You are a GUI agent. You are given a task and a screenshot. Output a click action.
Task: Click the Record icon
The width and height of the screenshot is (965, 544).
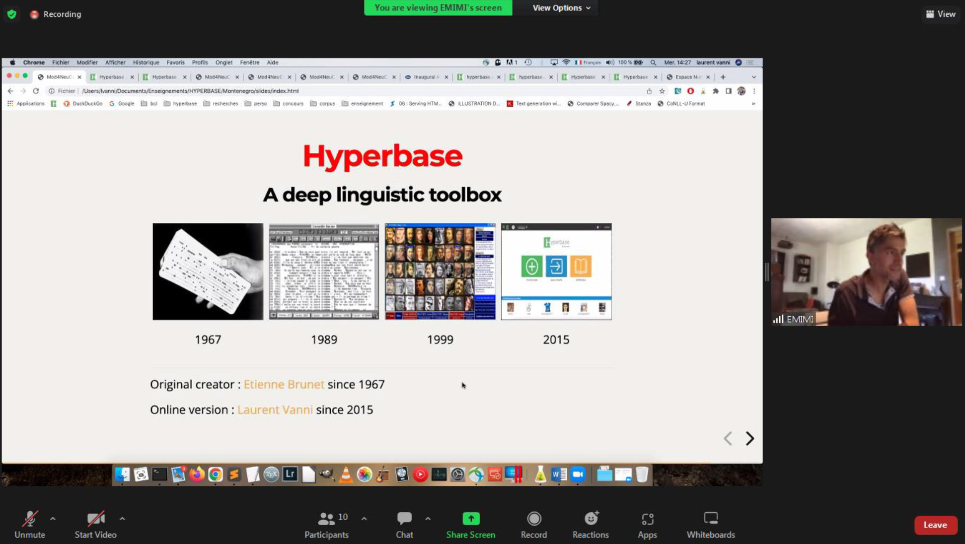tap(534, 519)
